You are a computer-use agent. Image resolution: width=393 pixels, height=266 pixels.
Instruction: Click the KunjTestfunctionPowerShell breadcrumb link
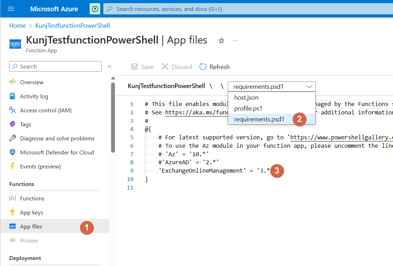coord(72,26)
